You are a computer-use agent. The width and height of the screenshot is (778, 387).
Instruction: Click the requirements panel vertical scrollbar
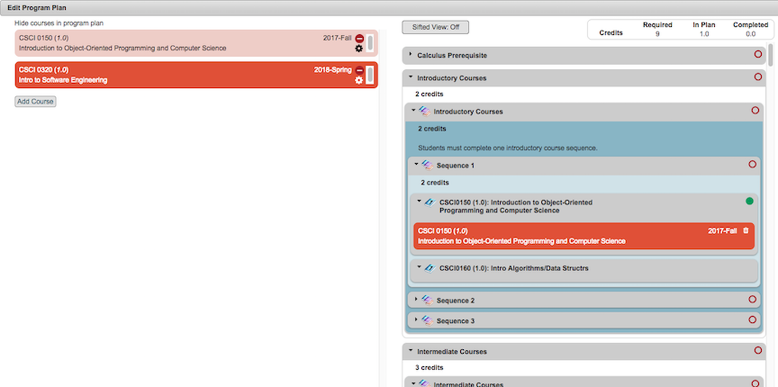(770, 55)
